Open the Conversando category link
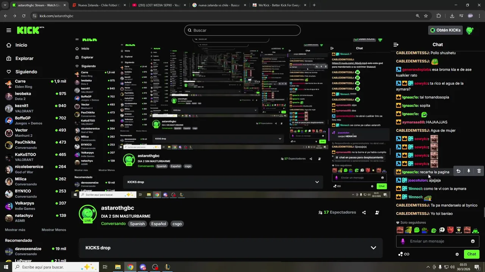 (x=113, y=224)
